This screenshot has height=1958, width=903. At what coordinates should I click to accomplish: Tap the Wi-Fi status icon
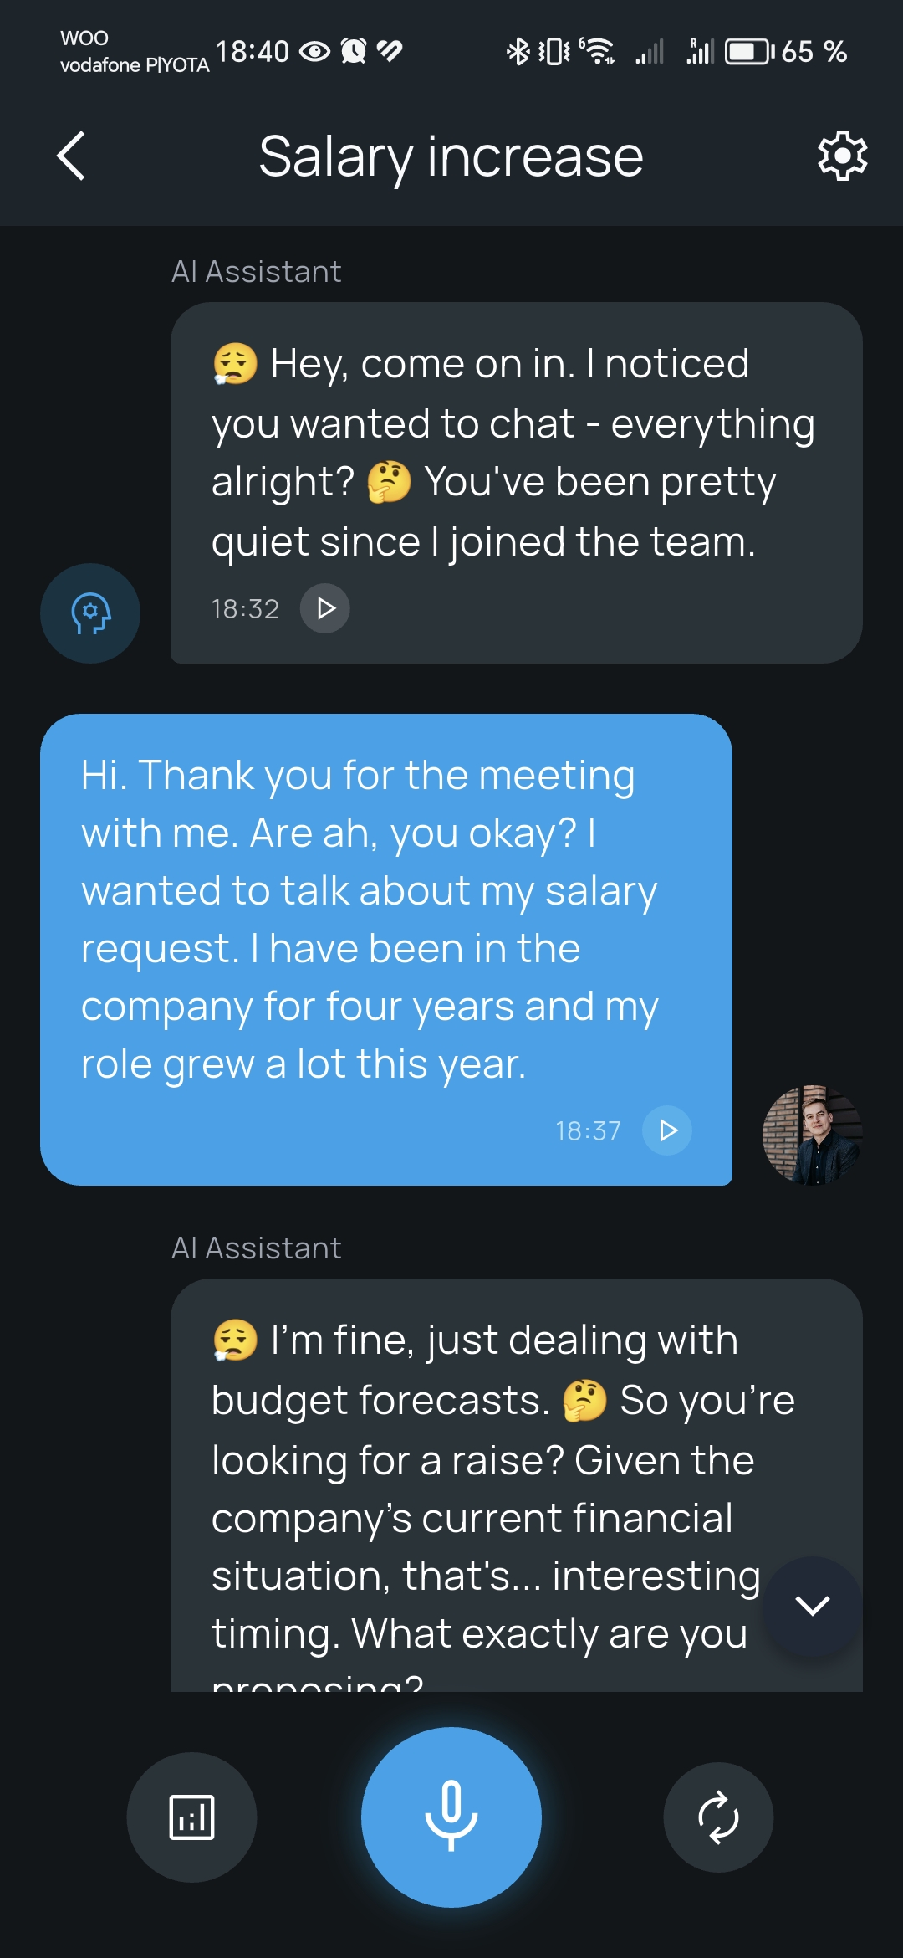click(x=599, y=52)
